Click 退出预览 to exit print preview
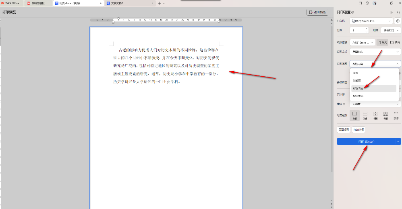 (x=317, y=13)
